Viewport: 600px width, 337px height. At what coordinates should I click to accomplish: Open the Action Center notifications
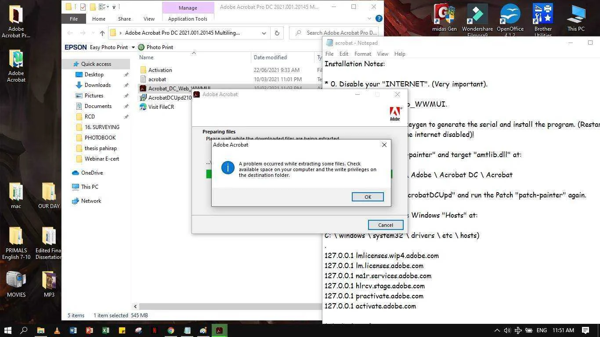coord(586,330)
